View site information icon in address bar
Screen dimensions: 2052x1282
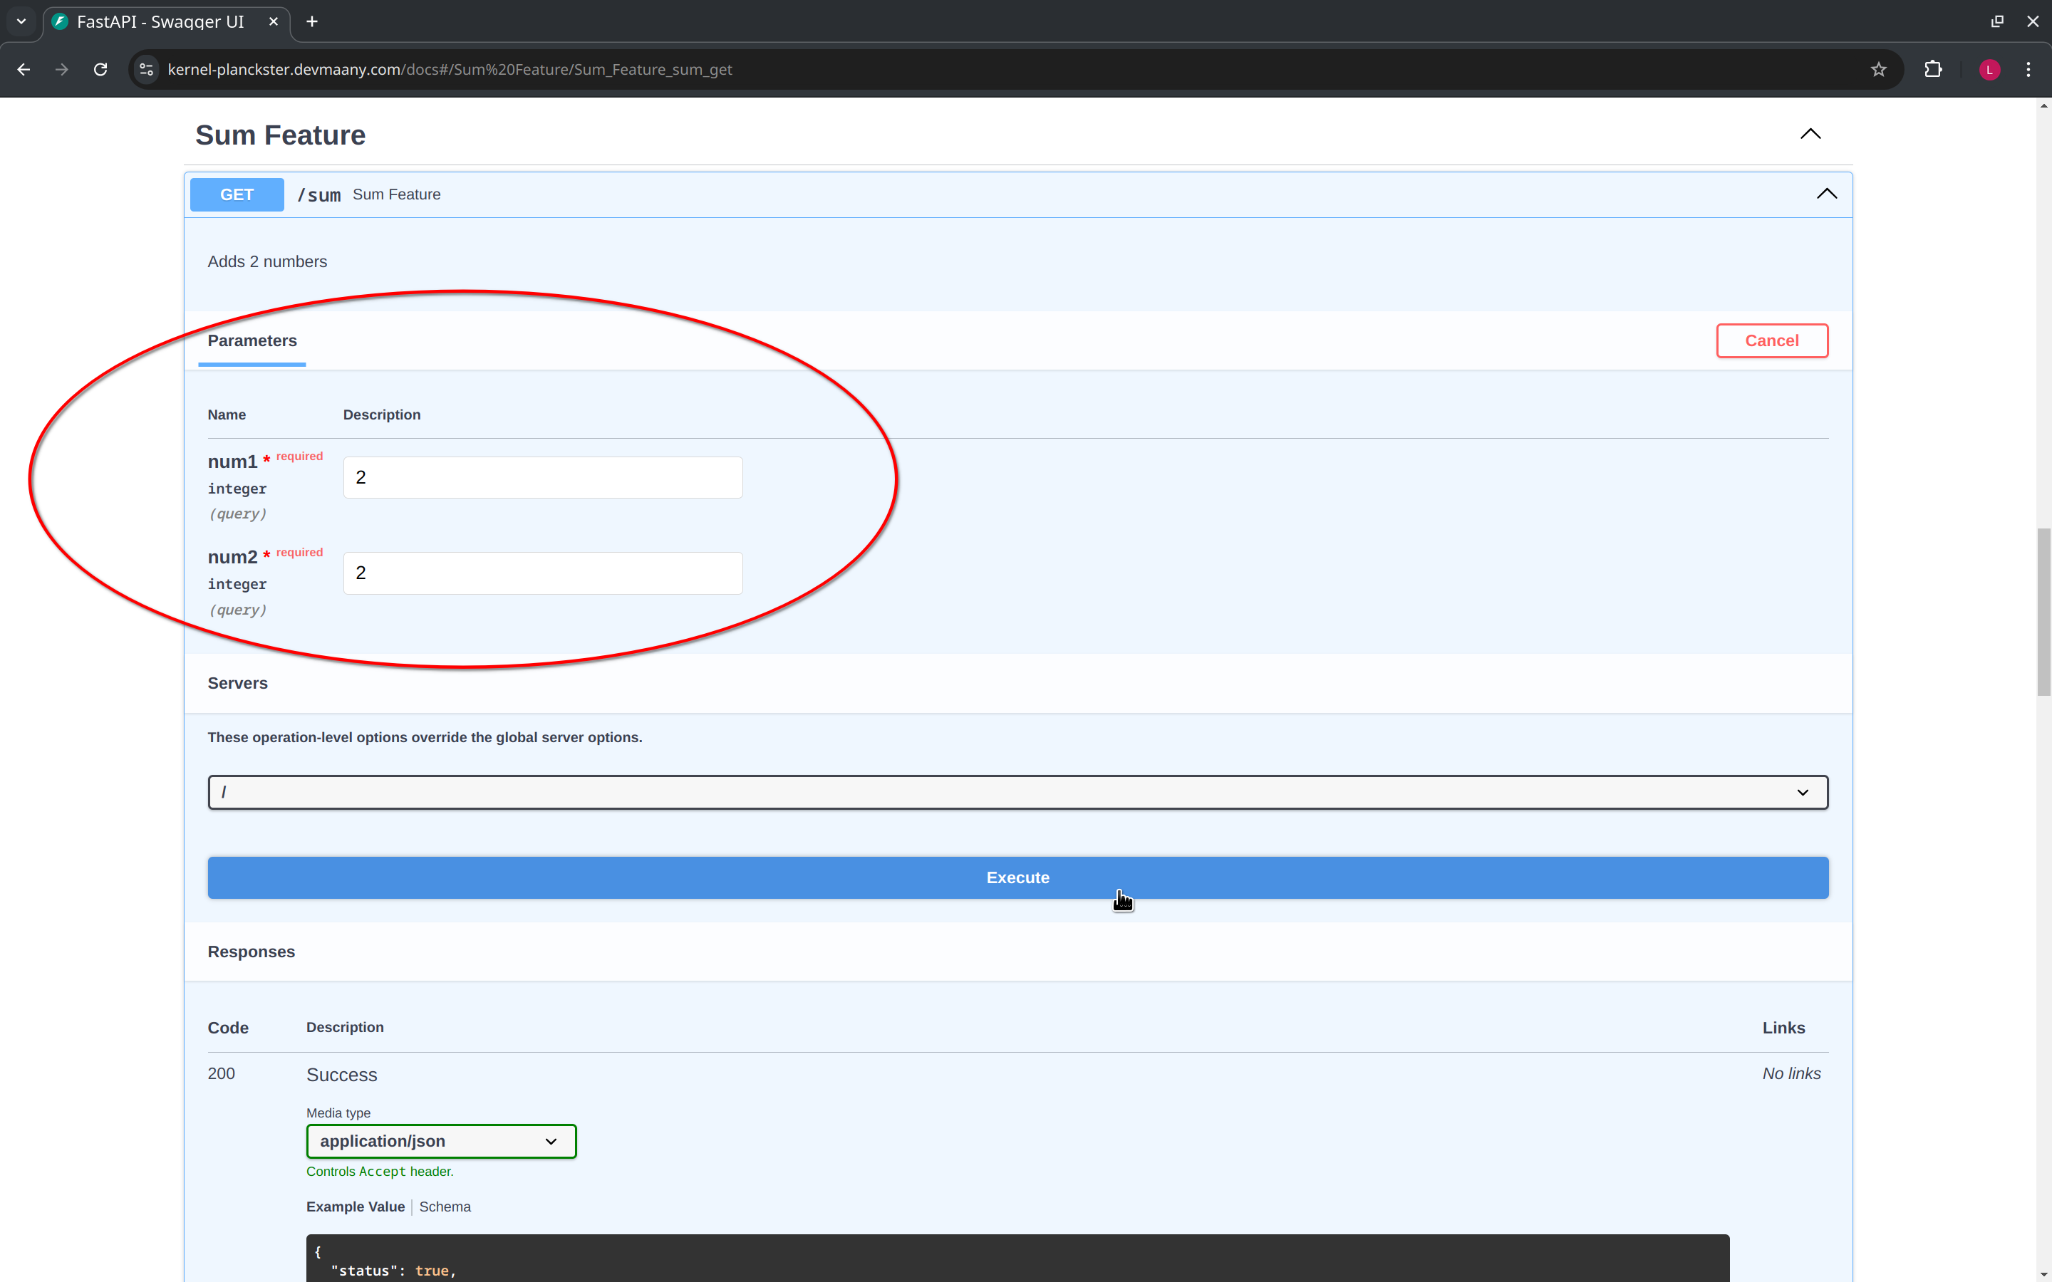147,70
